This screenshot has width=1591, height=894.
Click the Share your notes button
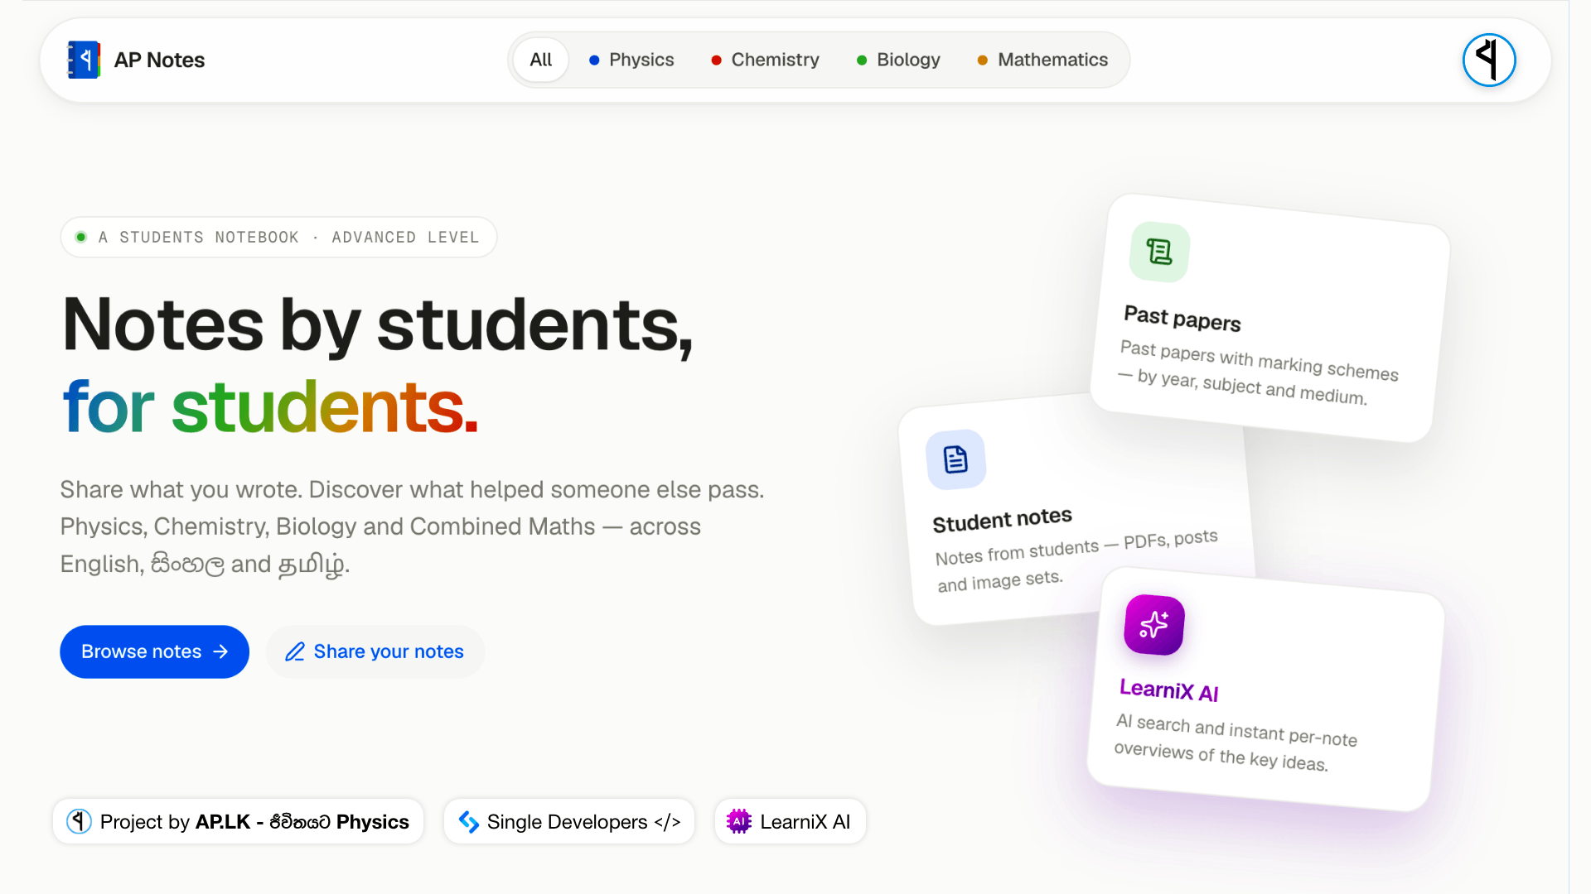pos(375,651)
